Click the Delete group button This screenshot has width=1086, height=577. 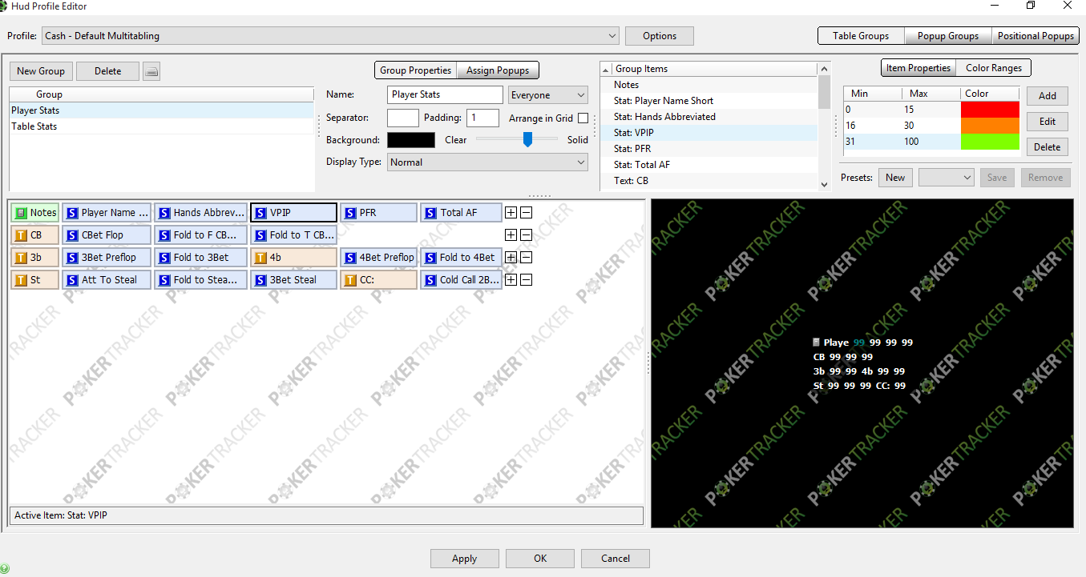(107, 71)
